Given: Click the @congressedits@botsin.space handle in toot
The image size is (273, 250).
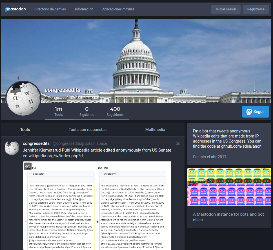Looking at the screenshot, I should coord(80,143).
